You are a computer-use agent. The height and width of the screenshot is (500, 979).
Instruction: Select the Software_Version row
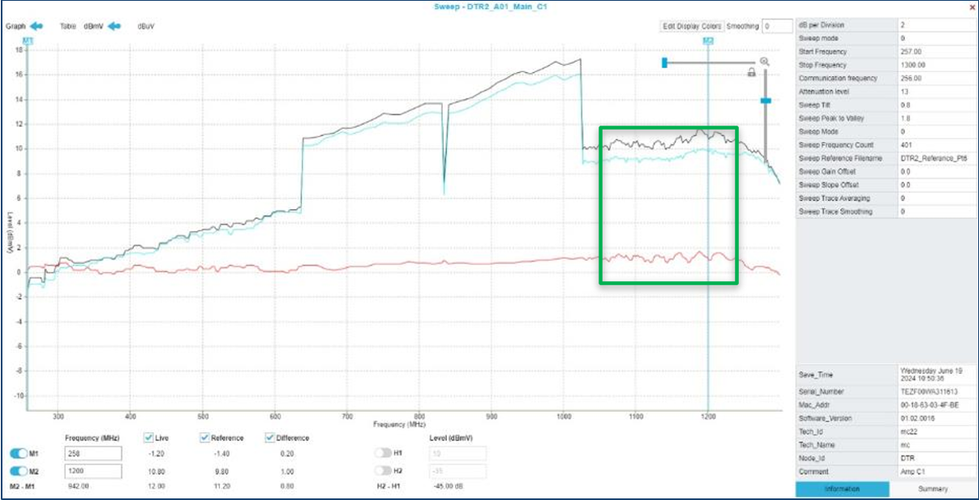pyautogui.click(x=885, y=418)
